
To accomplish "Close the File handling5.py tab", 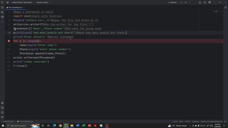I will pos(24,7).
